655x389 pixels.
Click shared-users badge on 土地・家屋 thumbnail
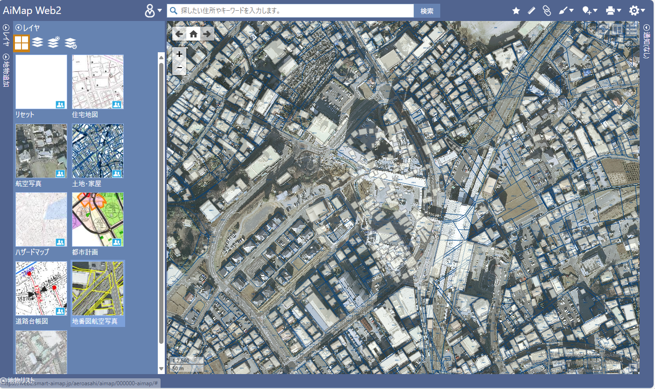[x=117, y=174]
